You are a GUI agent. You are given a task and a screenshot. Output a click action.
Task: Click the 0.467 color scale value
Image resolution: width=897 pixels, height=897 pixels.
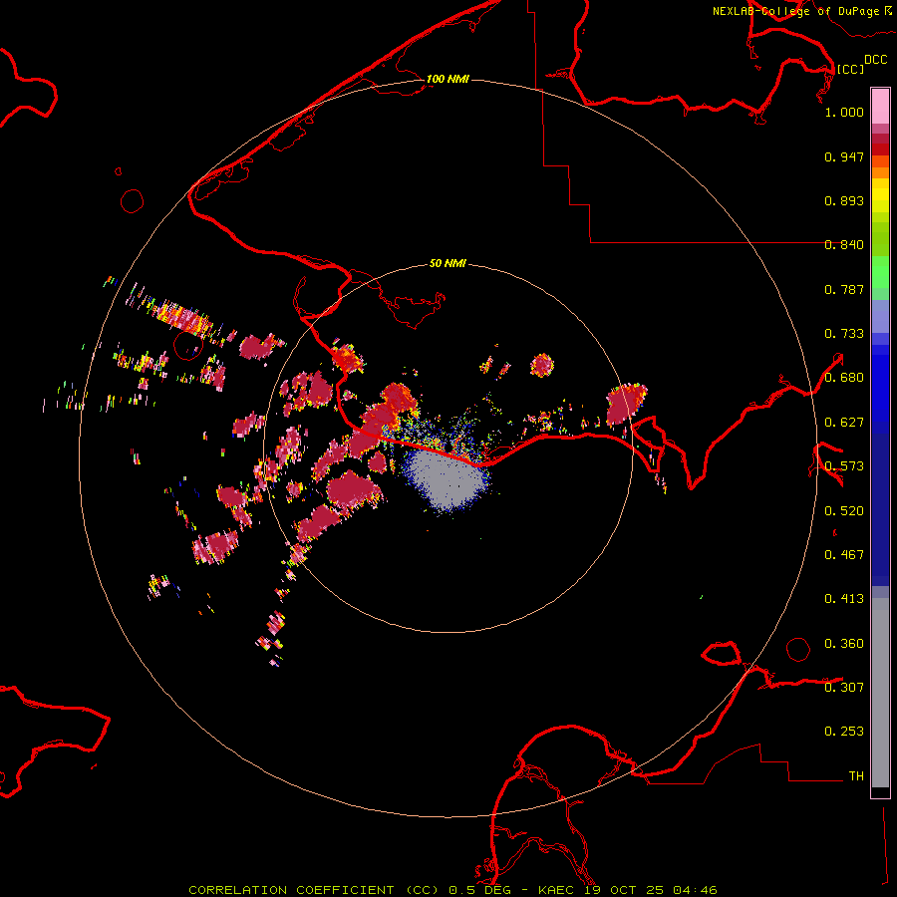click(x=844, y=555)
